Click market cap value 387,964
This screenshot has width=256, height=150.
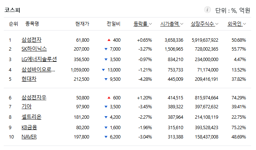[175, 117]
